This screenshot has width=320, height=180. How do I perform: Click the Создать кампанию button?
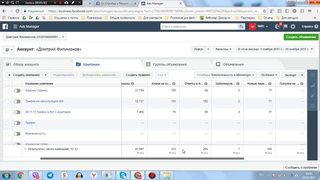[24, 75]
